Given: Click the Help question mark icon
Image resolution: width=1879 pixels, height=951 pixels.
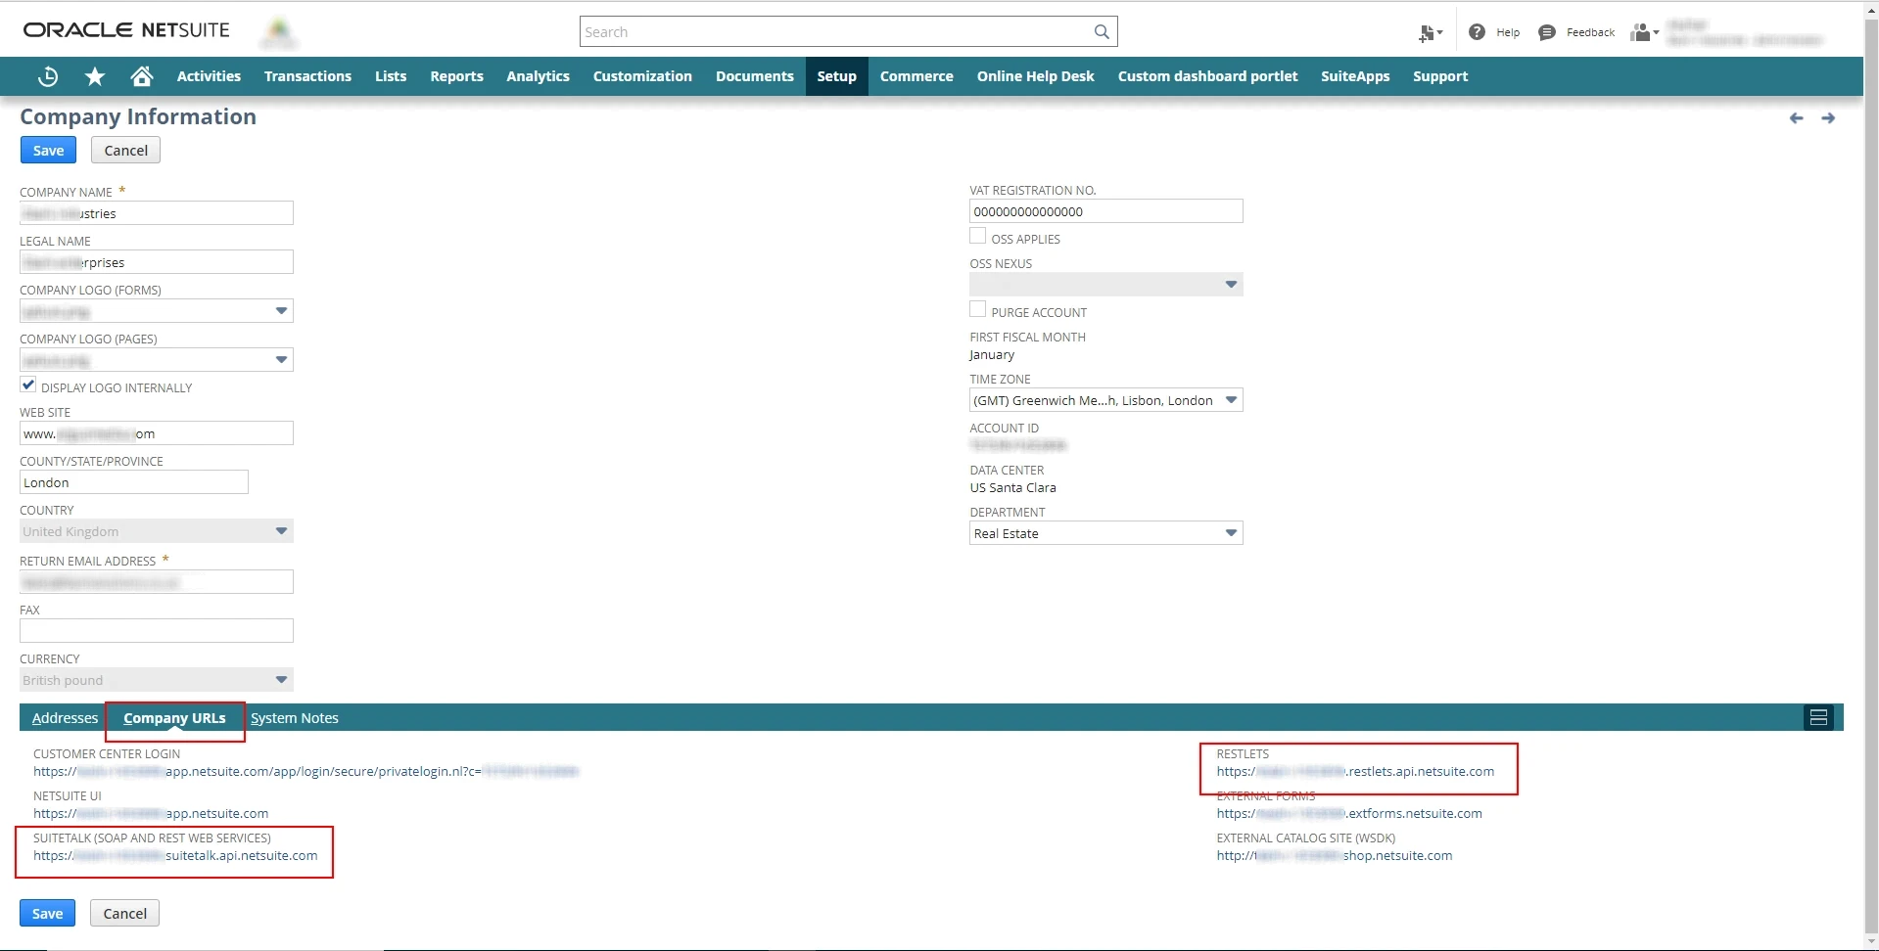Looking at the screenshot, I should 1477,32.
